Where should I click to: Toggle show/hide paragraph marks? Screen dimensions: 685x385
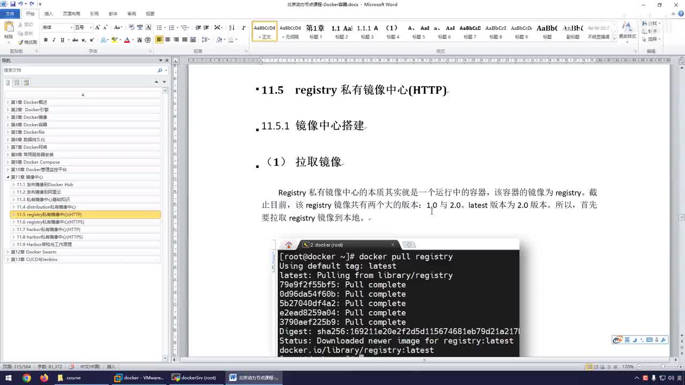pyautogui.click(x=243, y=27)
